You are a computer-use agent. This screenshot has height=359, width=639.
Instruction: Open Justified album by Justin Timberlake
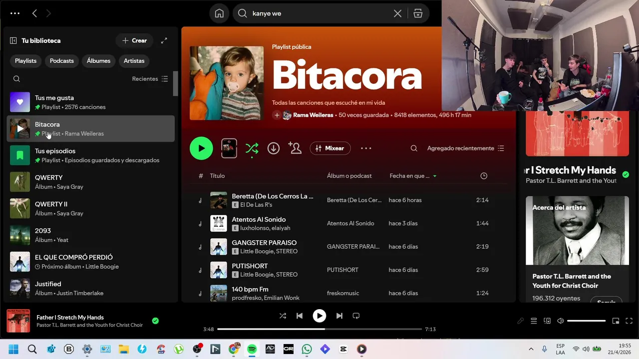(91, 288)
